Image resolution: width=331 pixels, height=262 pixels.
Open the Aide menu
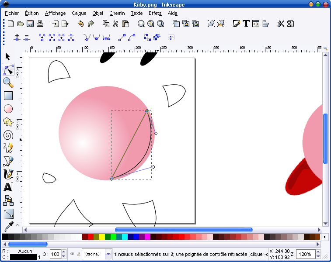tap(172, 13)
